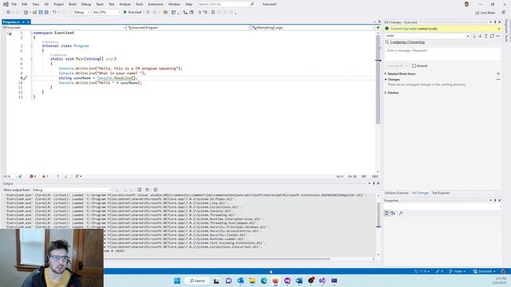Open File Explorer from the taskbar
Screen dimensions: 511x287
click(x=252, y=281)
